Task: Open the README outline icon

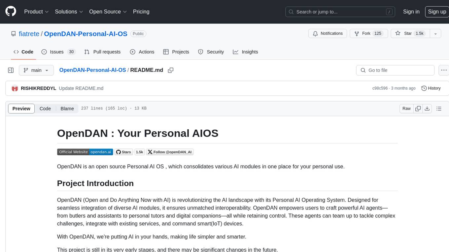Action: [439, 109]
